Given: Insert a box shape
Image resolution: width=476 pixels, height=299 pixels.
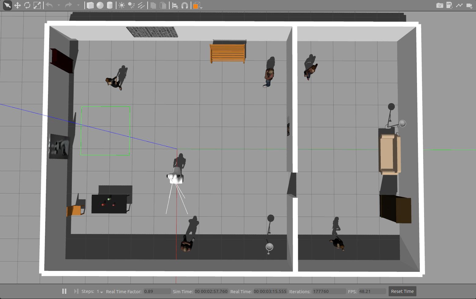Looking at the screenshot, I should click(x=90, y=5).
